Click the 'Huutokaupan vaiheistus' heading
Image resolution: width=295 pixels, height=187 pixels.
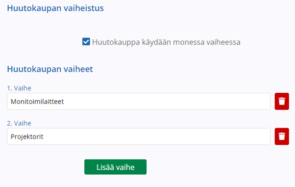[55, 8]
